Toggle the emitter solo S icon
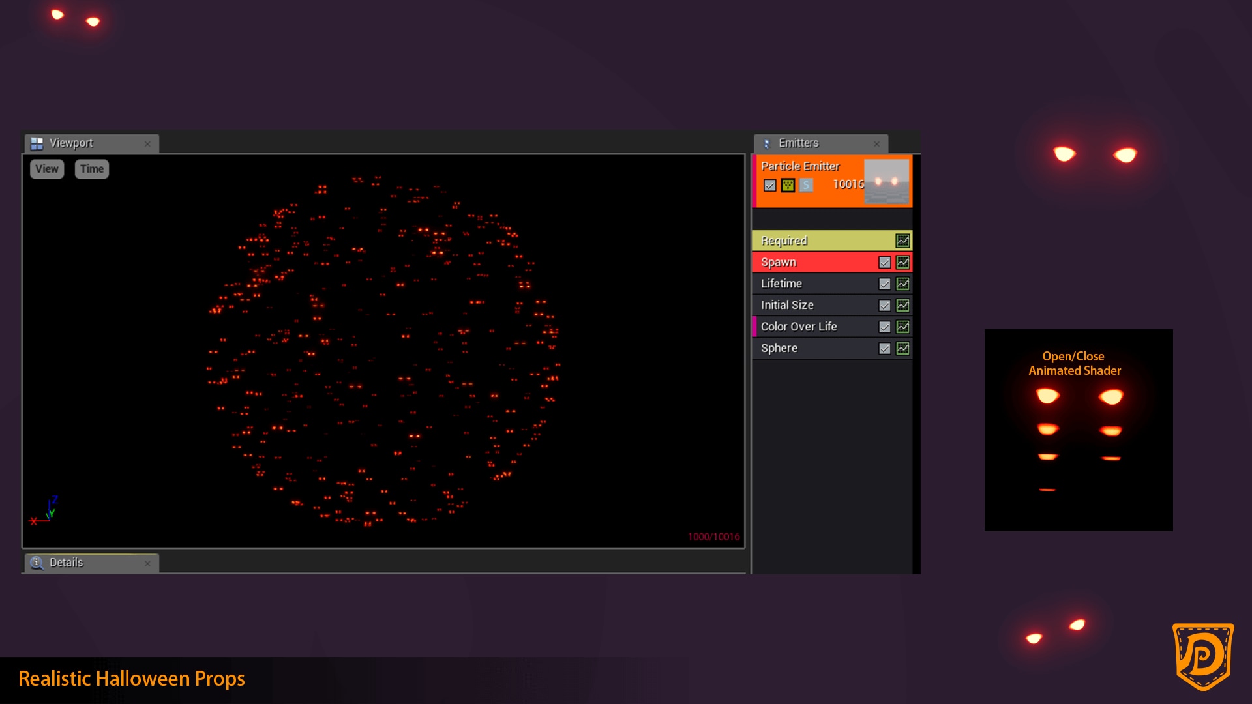 point(806,185)
